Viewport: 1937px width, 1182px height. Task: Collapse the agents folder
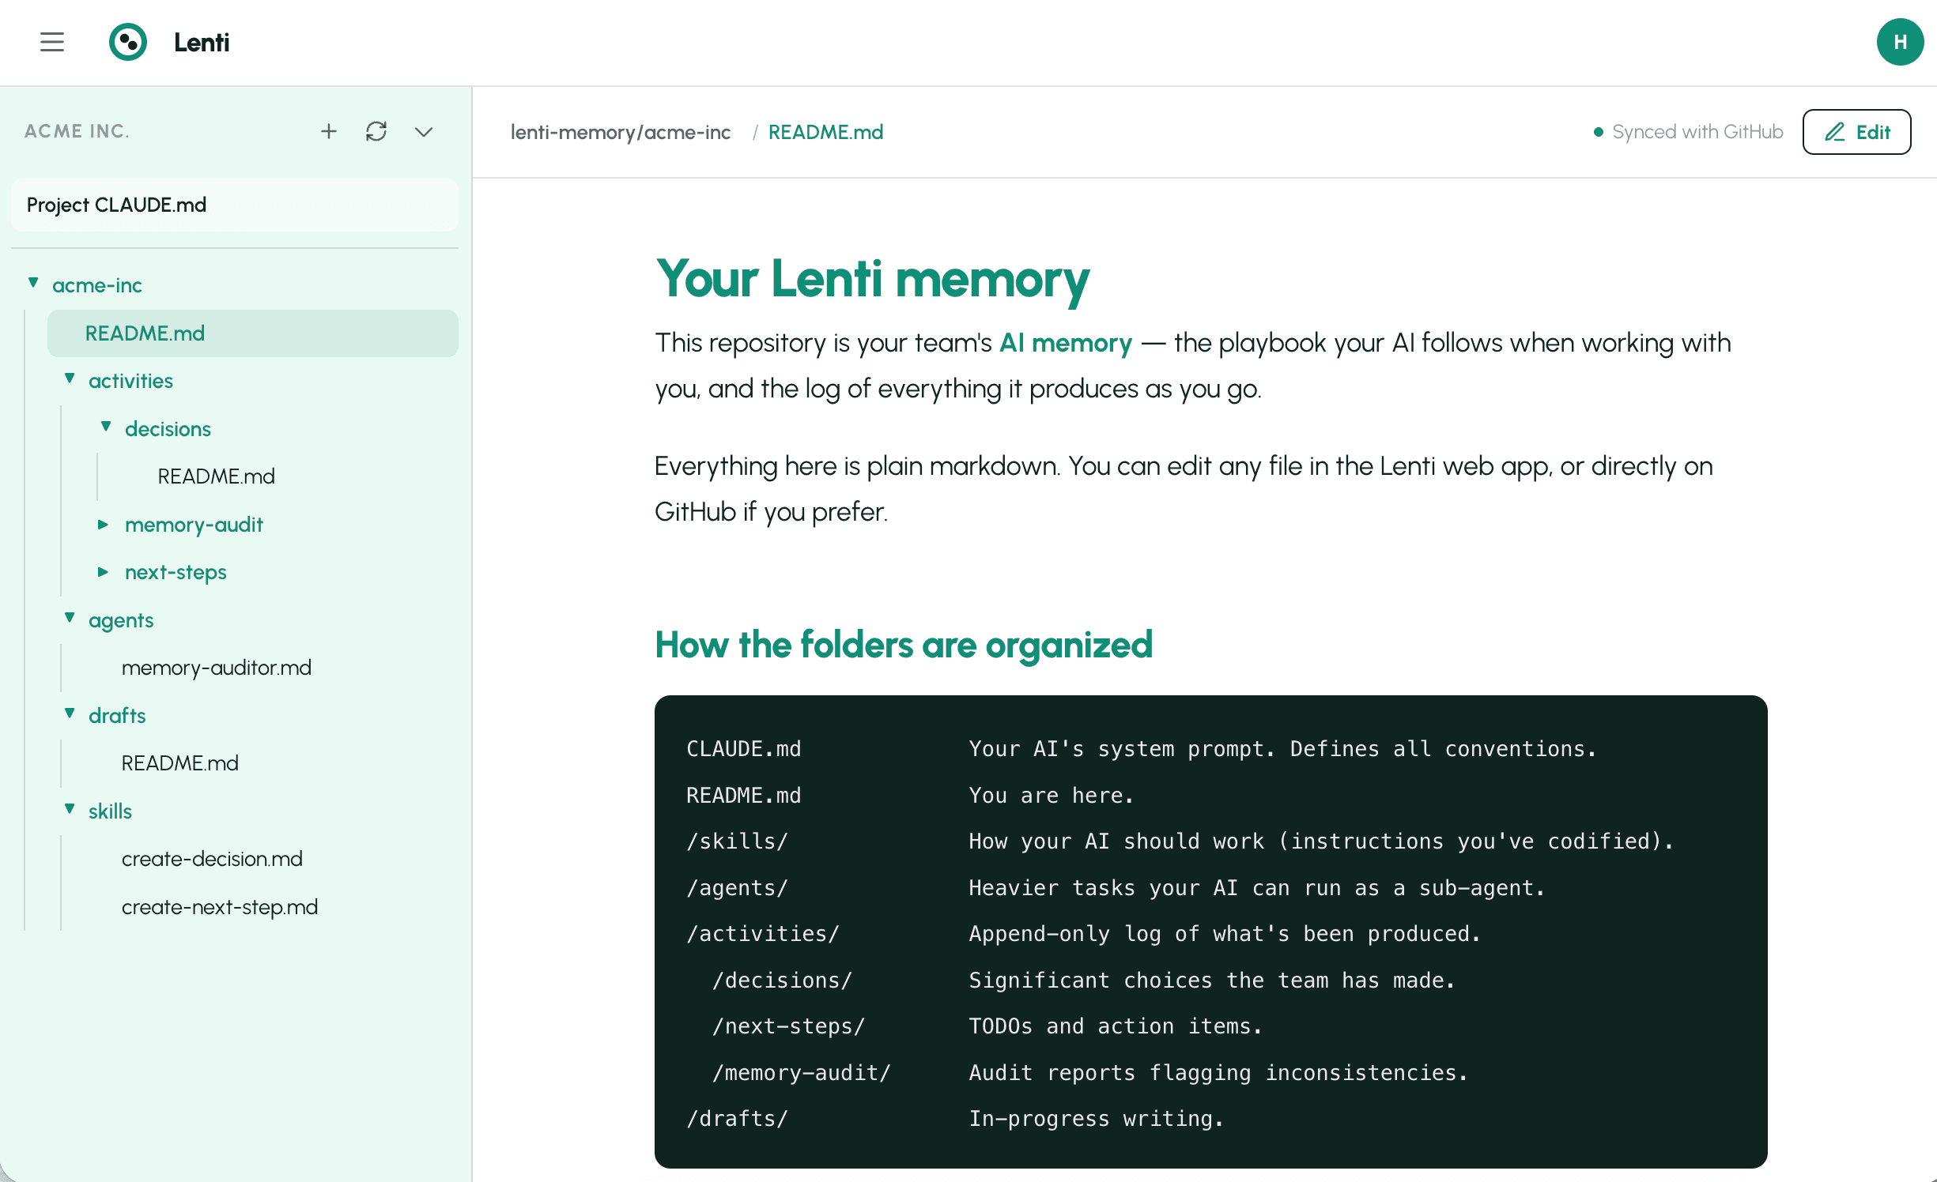click(70, 618)
